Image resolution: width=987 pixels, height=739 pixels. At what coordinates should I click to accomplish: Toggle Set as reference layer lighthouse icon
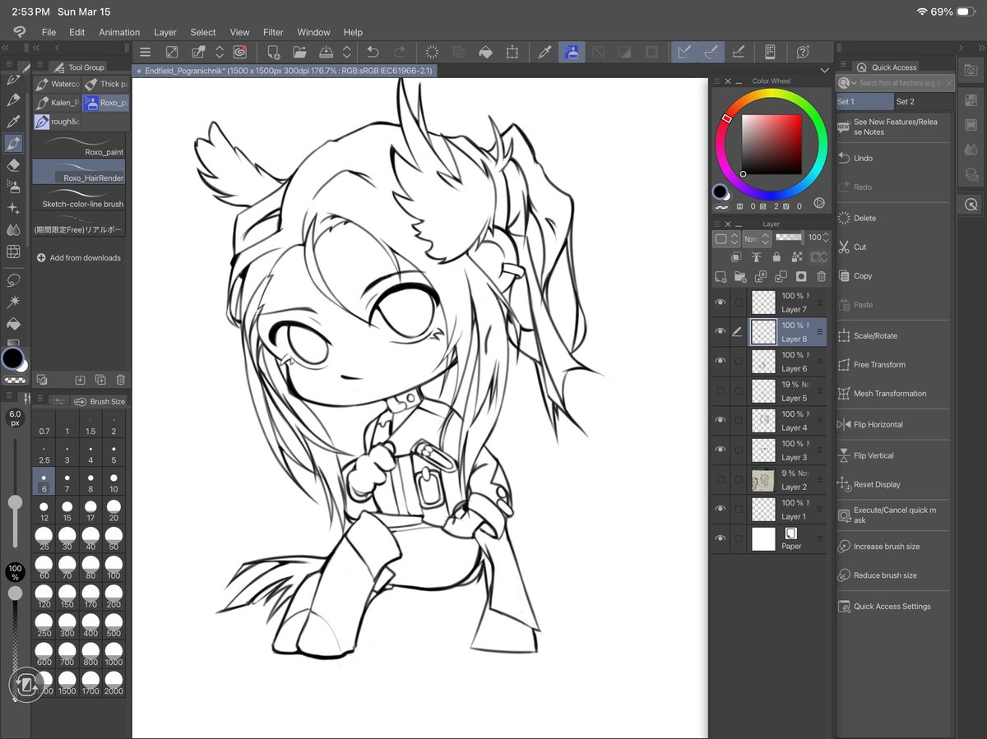(756, 257)
